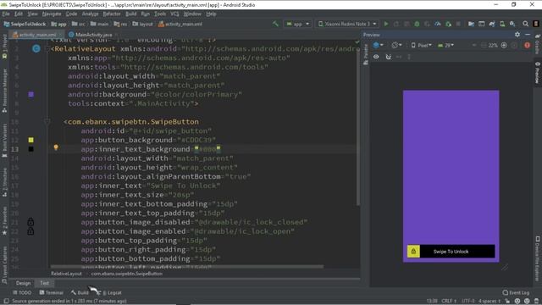Open the Gradle side panel

[x=538, y=44]
